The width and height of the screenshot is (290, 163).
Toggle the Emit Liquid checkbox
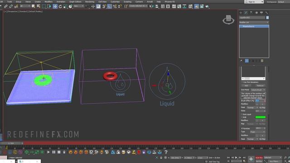[x=242, y=115]
